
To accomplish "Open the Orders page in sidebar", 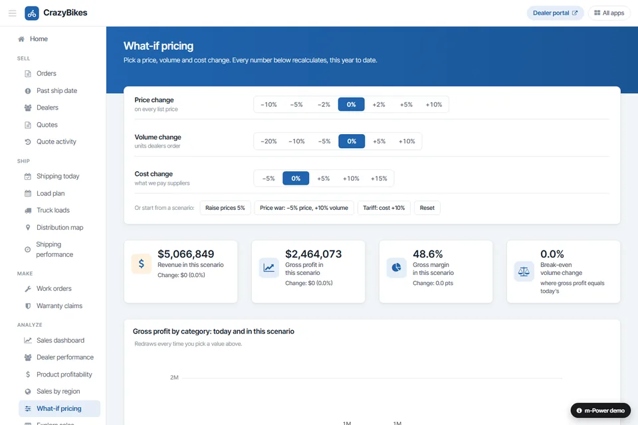I will click(x=59, y=74).
